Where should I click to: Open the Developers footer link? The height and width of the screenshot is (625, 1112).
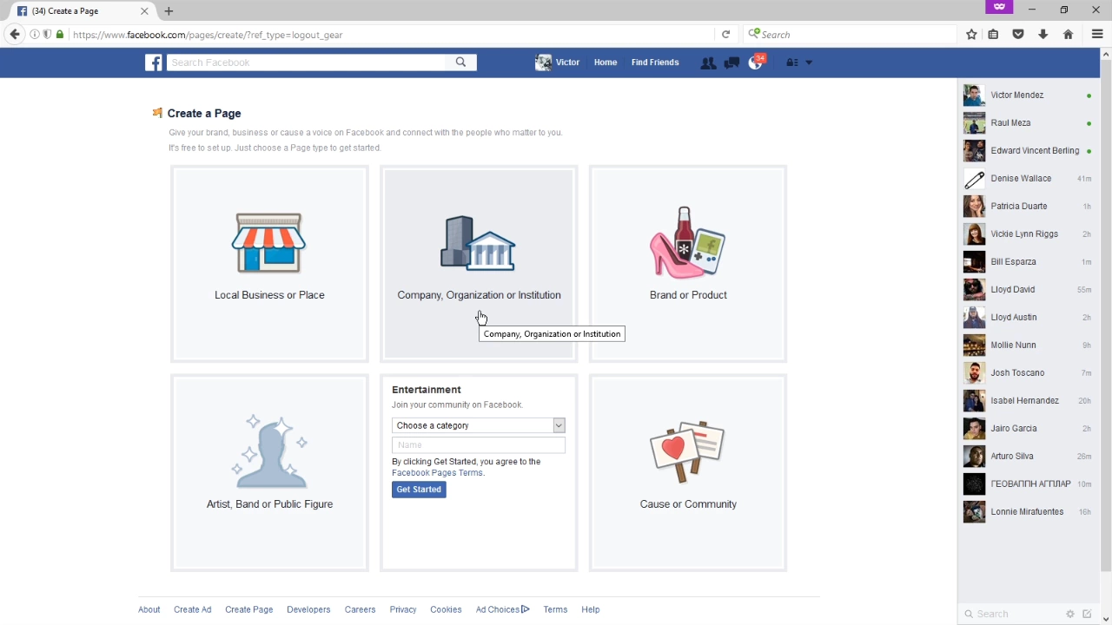point(308,609)
